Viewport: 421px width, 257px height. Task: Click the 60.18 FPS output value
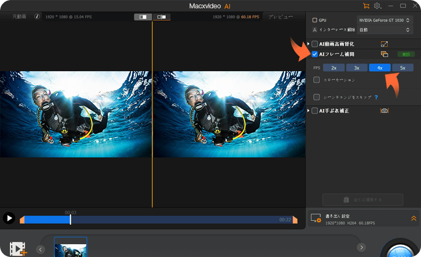[x=250, y=17]
